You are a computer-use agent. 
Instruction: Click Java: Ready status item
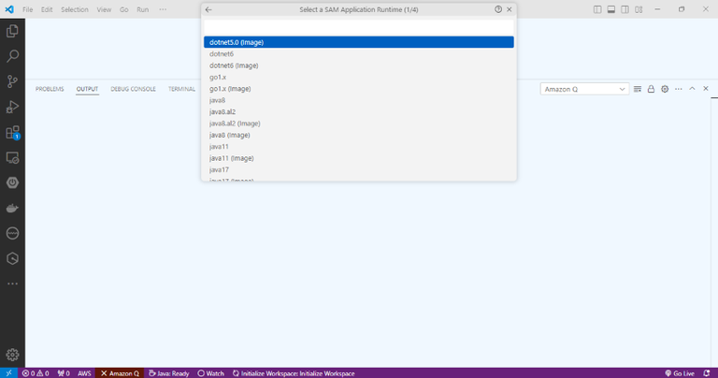pos(169,373)
